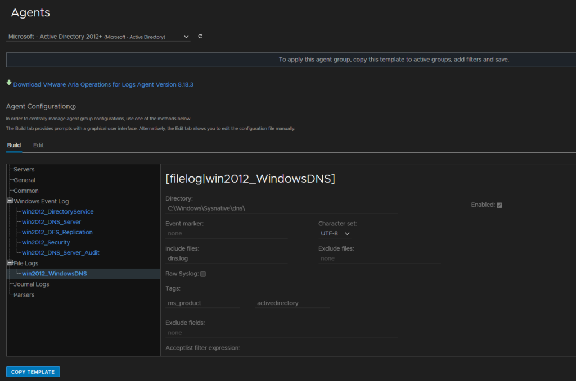
Task: Click the activedirectory tag value field
Action: coord(292,303)
